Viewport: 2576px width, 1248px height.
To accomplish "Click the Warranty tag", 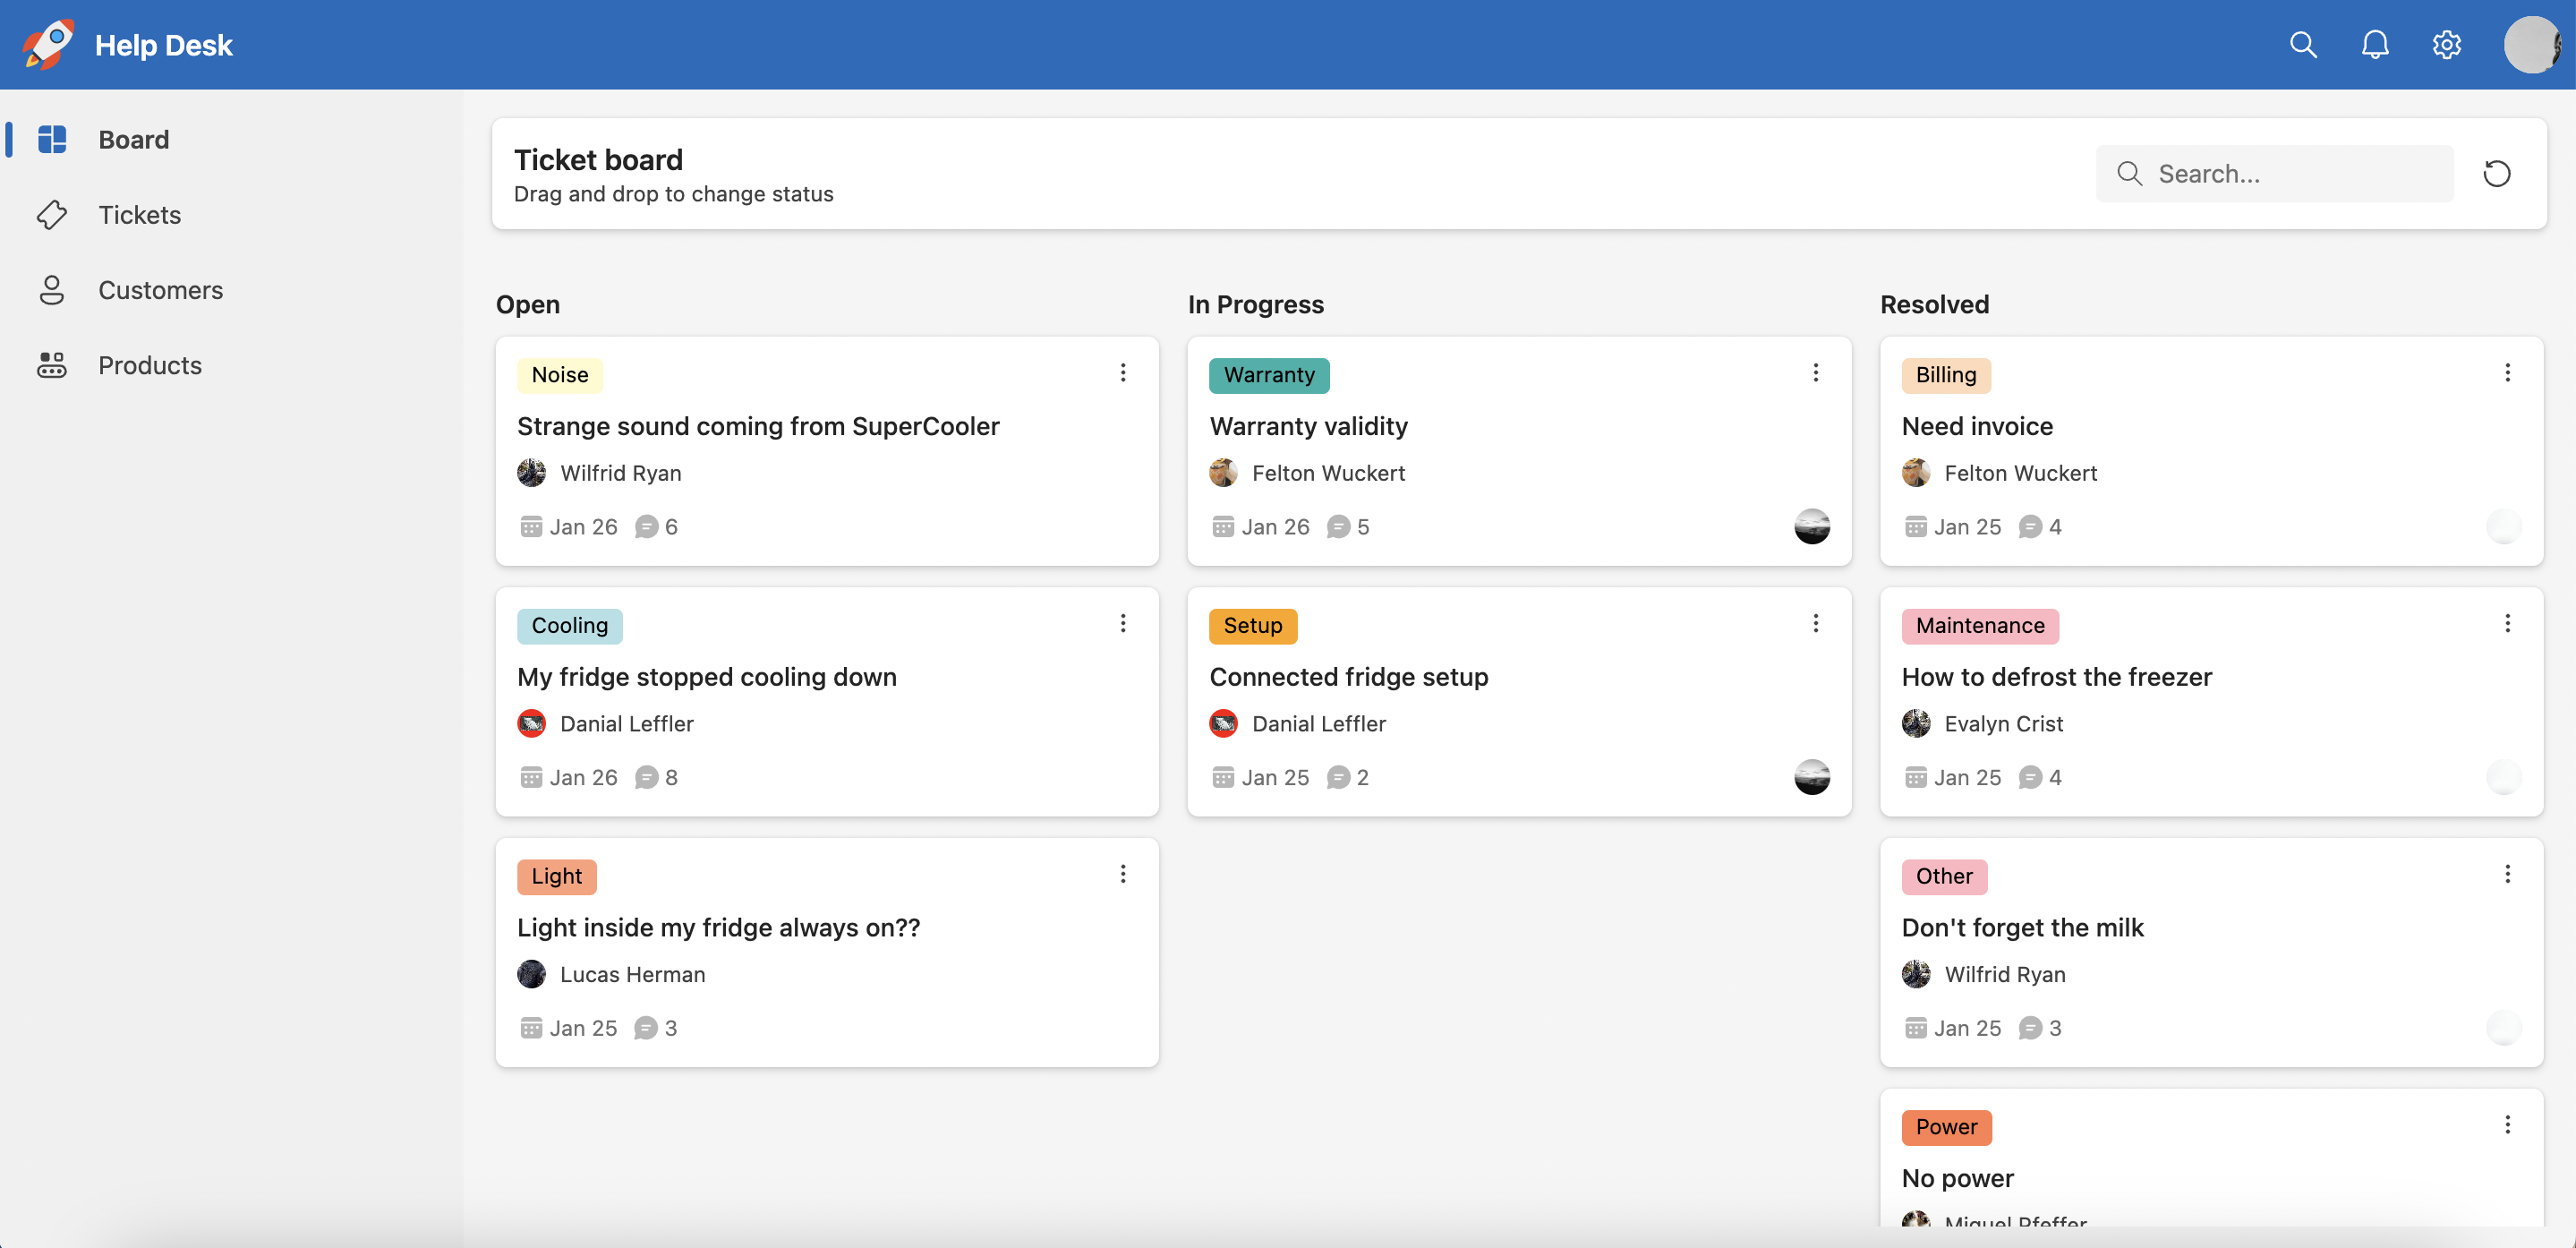I will click(x=1269, y=375).
